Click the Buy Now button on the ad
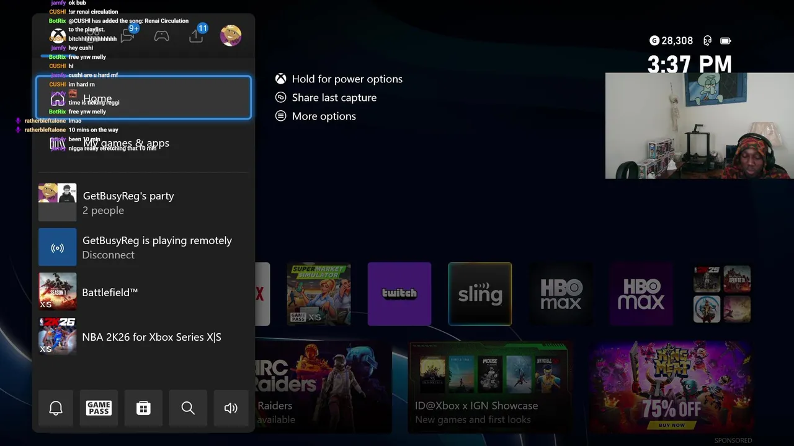This screenshot has height=446, width=794. coord(672,425)
